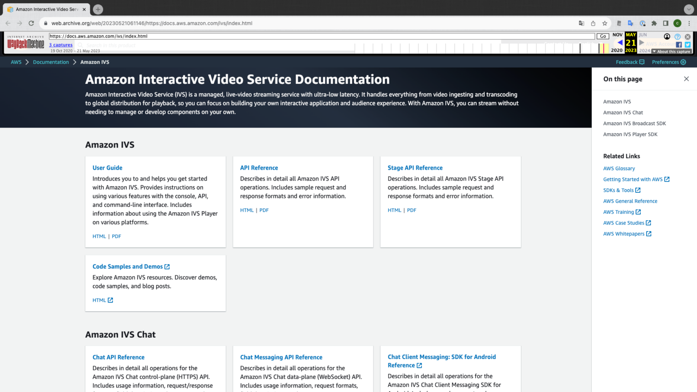Expand the About this capture panel
This screenshot has height=392, width=697.
[x=672, y=51]
